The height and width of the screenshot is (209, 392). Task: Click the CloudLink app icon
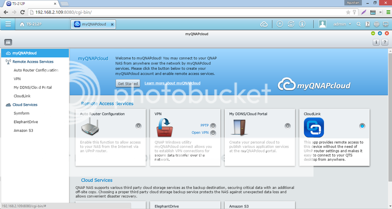[x=314, y=127]
